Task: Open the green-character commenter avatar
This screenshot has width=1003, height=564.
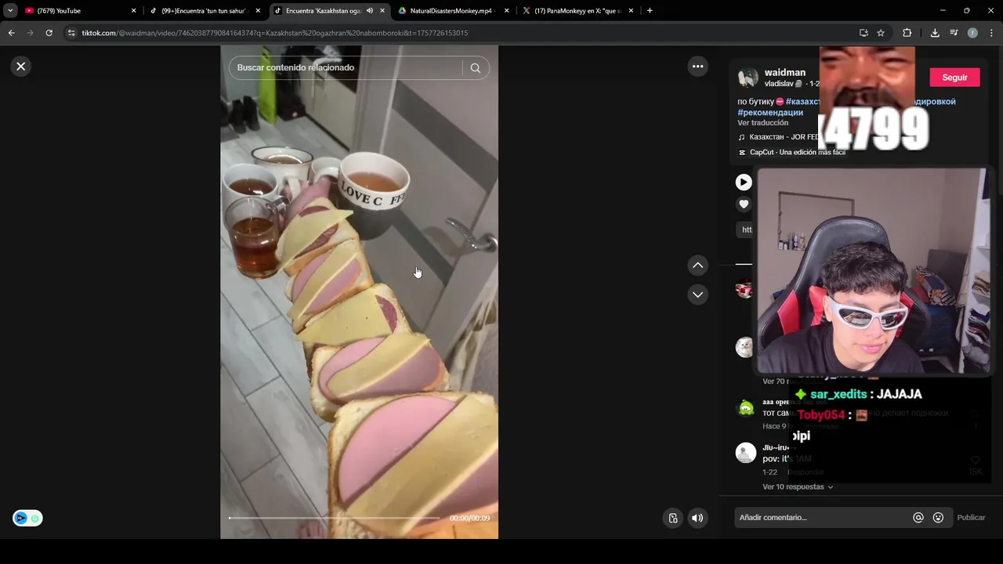Action: coord(746,408)
